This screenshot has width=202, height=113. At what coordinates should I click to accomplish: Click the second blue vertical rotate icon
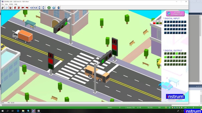pyautogui.click(x=43, y=8)
